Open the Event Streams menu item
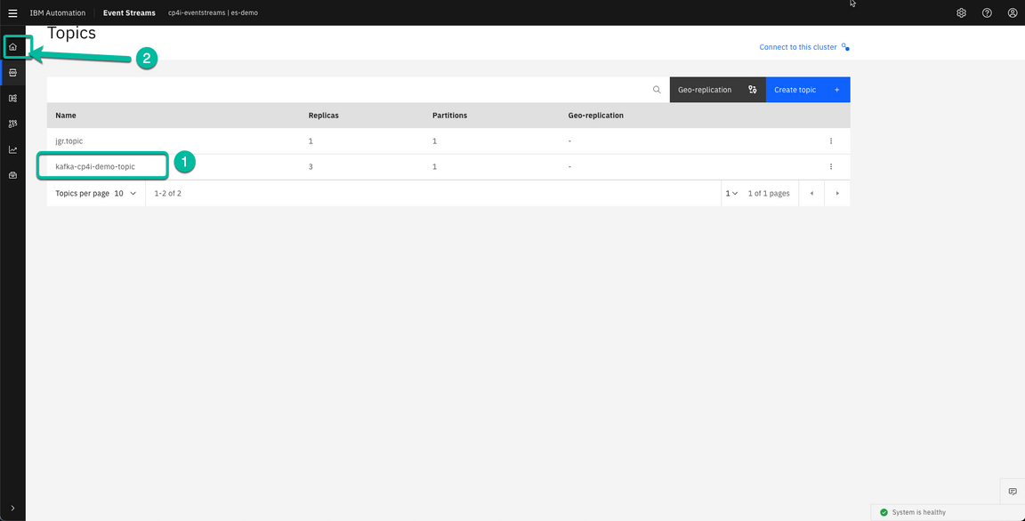 click(x=129, y=12)
